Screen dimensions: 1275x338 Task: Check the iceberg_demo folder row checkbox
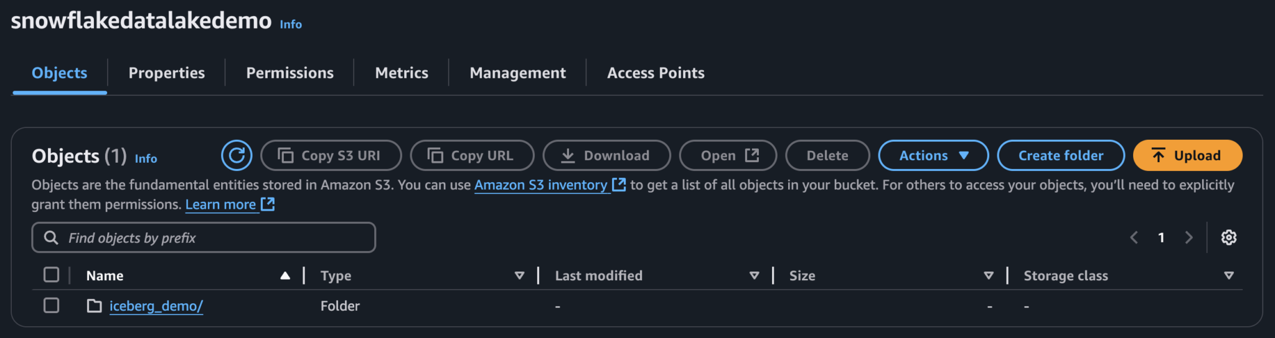(x=52, y=305)
